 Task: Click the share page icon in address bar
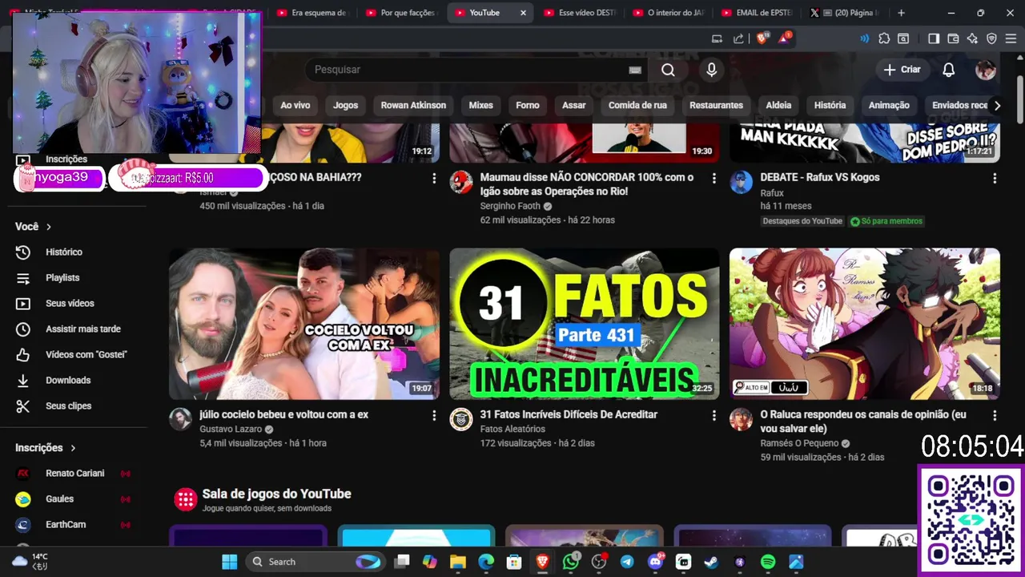point(738,38)
